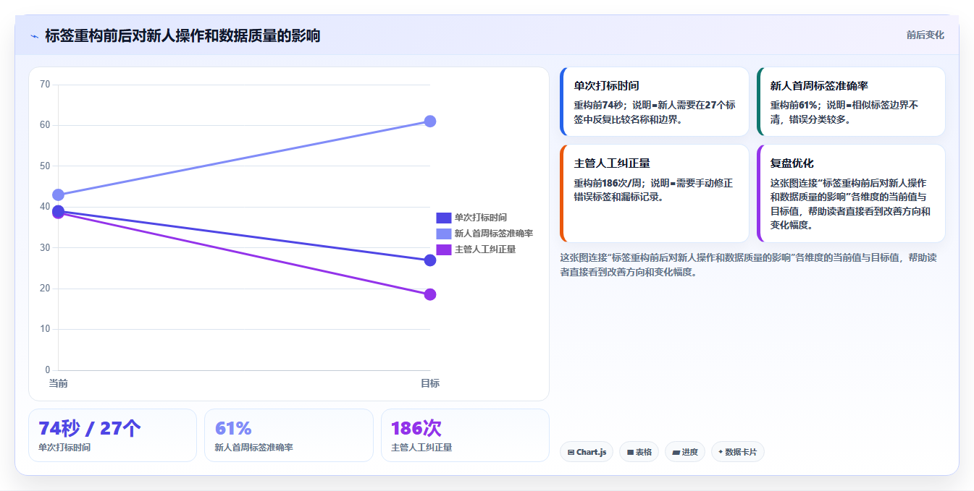Click the 当前 x-axis label
This screenshot has width=974, height=491.
pyautogui.click(x=58, y=383)
